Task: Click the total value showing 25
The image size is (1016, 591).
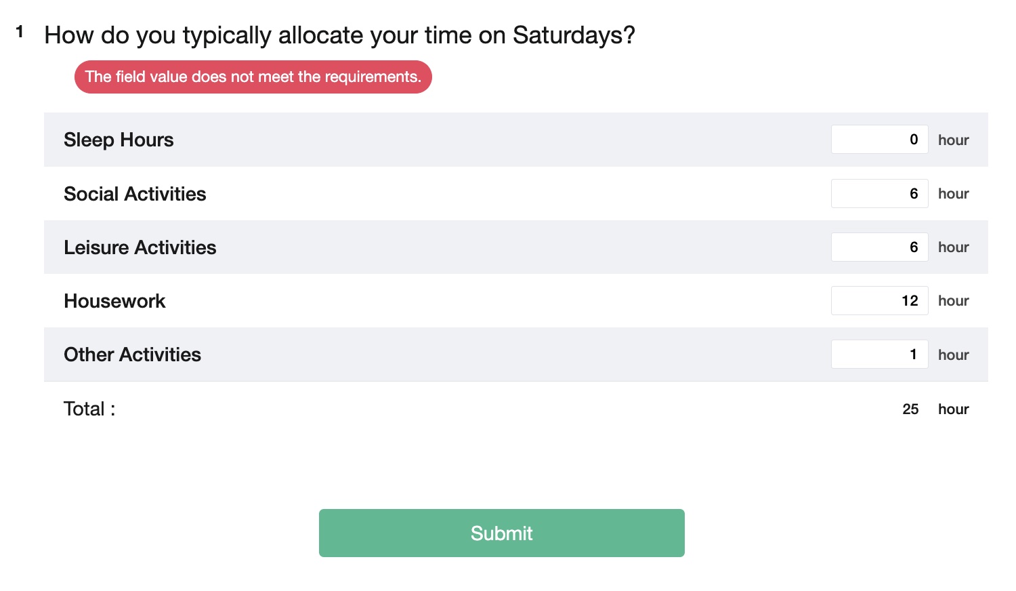Action: click(910, 409)
